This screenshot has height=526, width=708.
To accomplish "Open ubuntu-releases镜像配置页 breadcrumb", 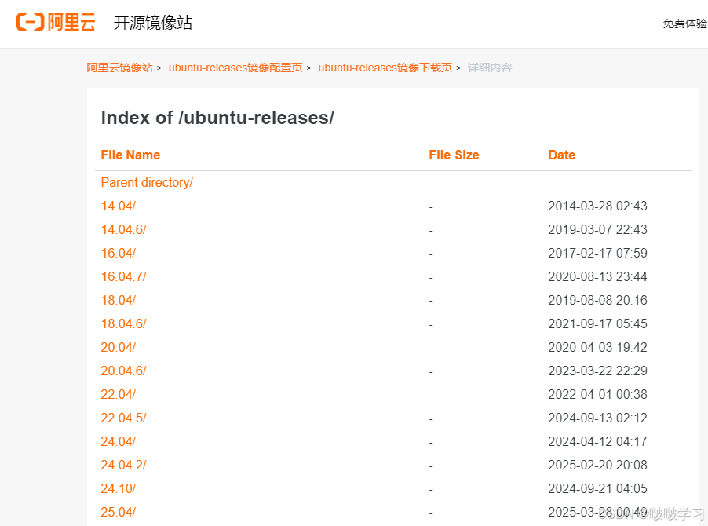I will click(235, 68).
